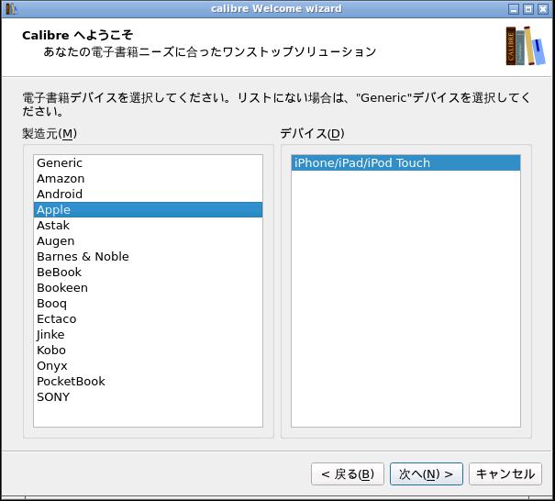The height and width of the screenshot is (501, 555).
Task: Go back with the 戻る(B) button
Action: pos(348,473)
